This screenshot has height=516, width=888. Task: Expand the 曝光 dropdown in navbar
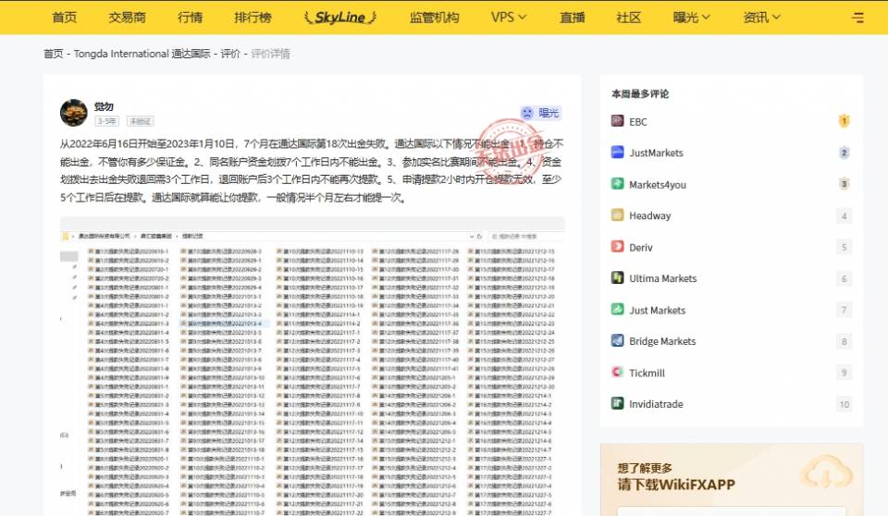coord(692,18)
